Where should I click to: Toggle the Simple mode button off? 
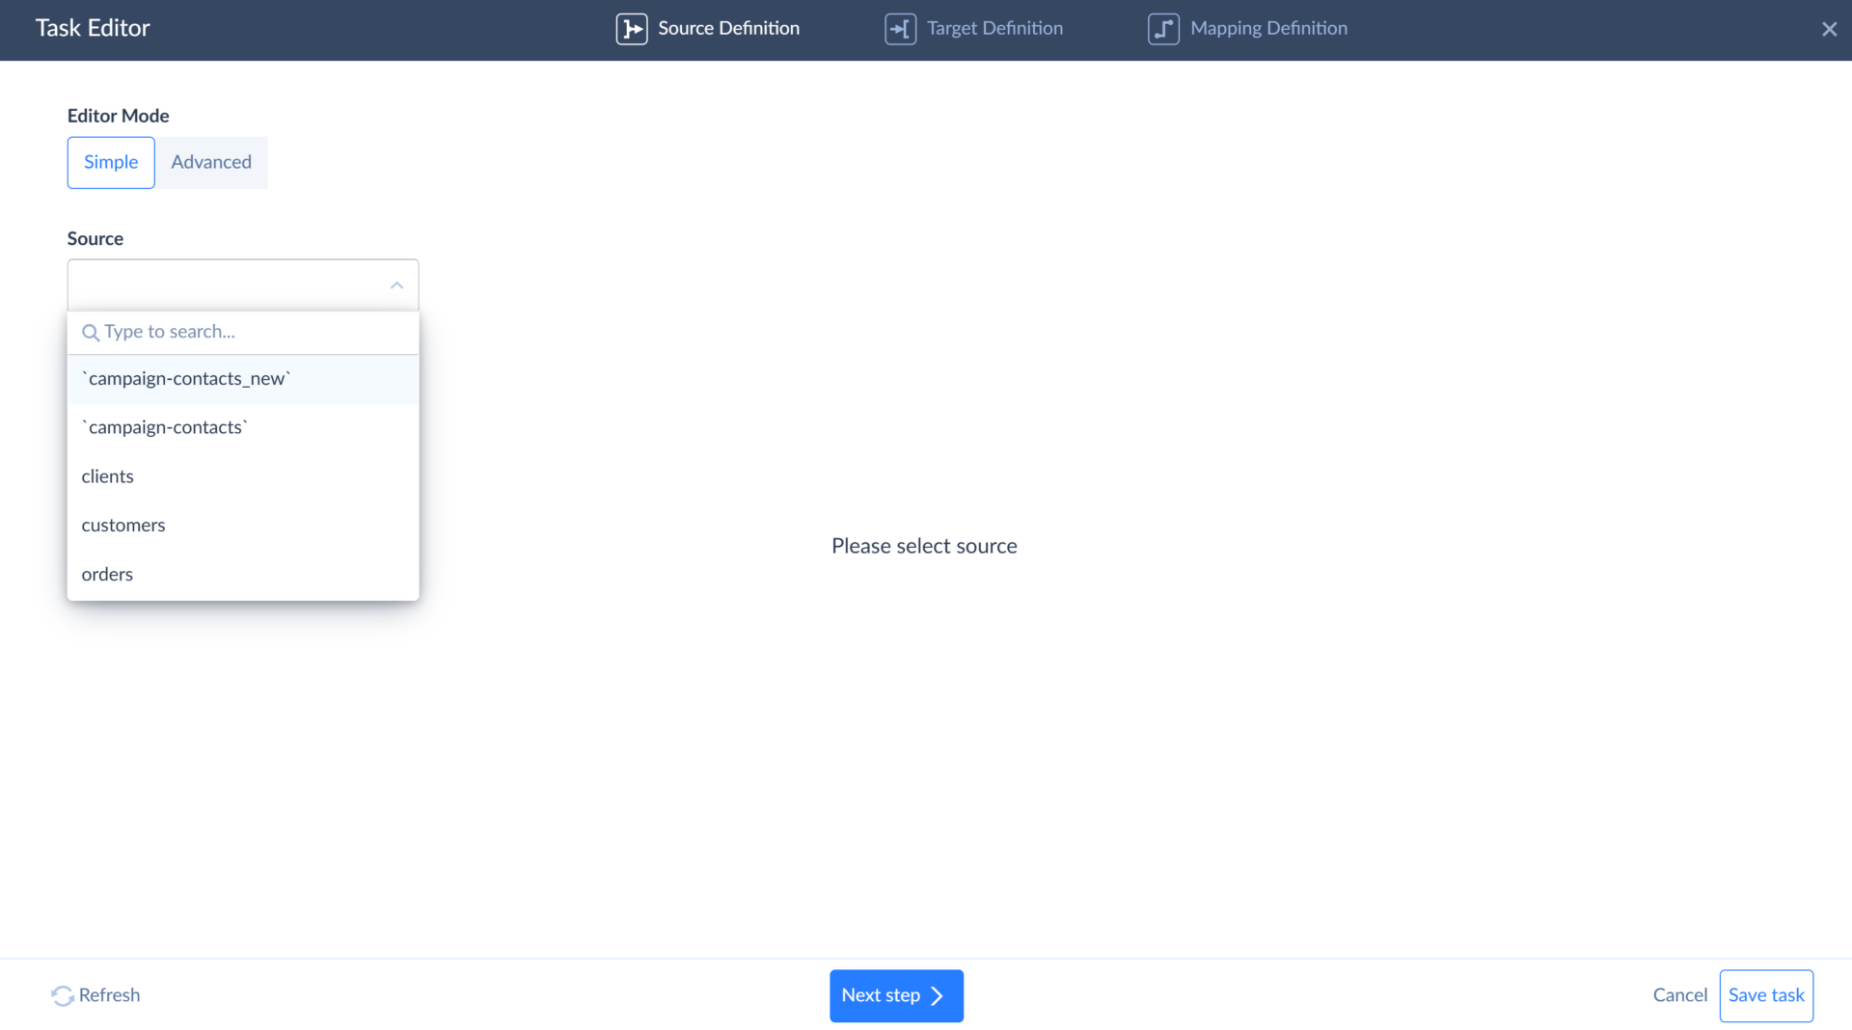pyautogui.click(x=110, y=162)
